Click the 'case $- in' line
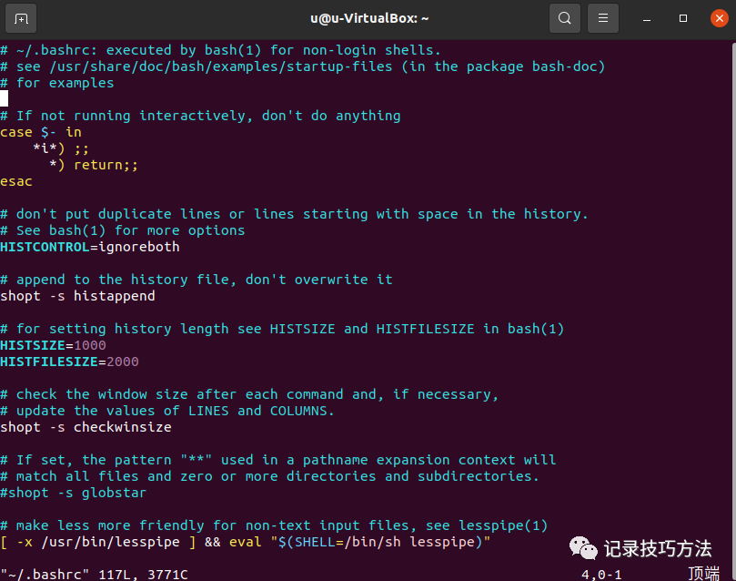Image resolution: width=736 pixels, height=581 pixels. coord(41,132)
